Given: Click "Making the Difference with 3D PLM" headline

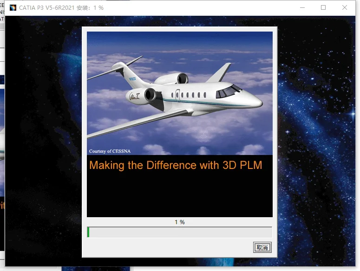Looking at the screenshot, I should click(x=176, y=165).
